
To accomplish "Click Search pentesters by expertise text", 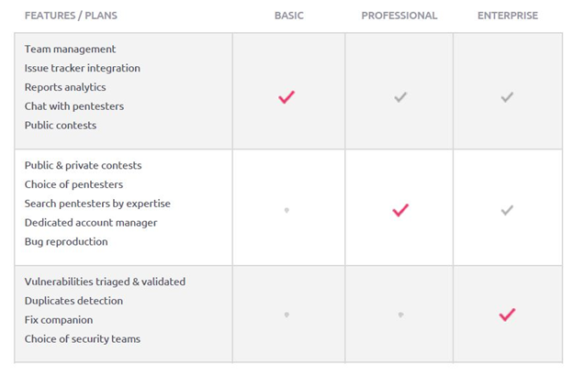I will pos(97,204).
